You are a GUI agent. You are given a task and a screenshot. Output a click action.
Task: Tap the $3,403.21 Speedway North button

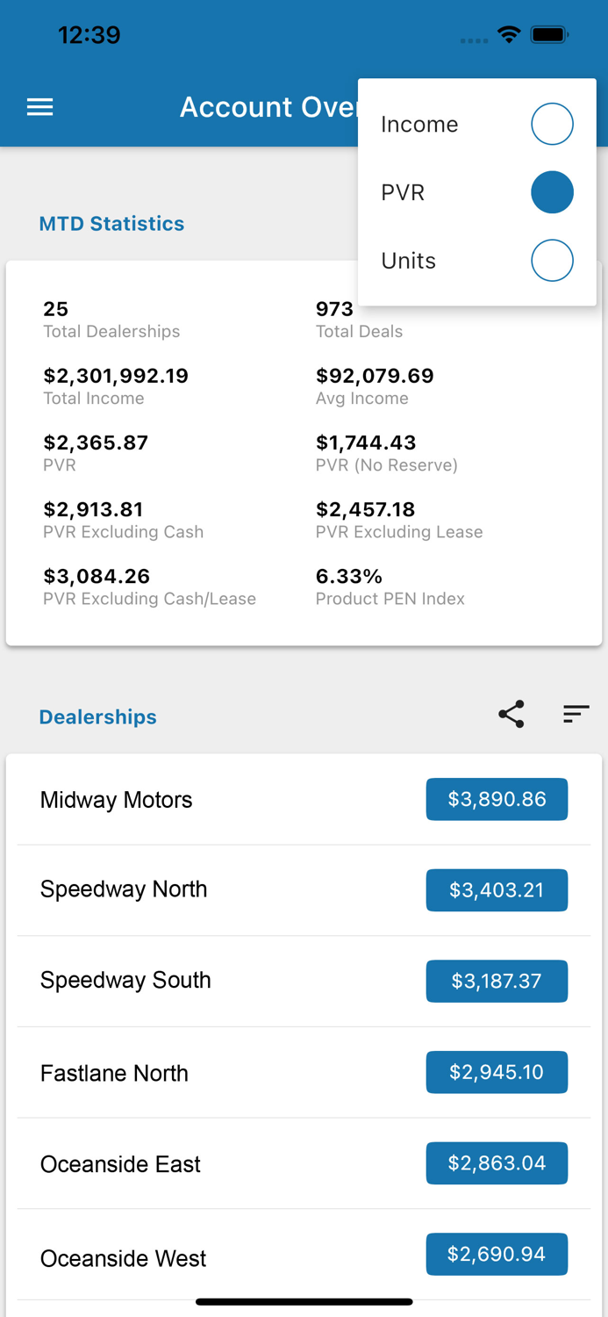[x=497, y=889]
